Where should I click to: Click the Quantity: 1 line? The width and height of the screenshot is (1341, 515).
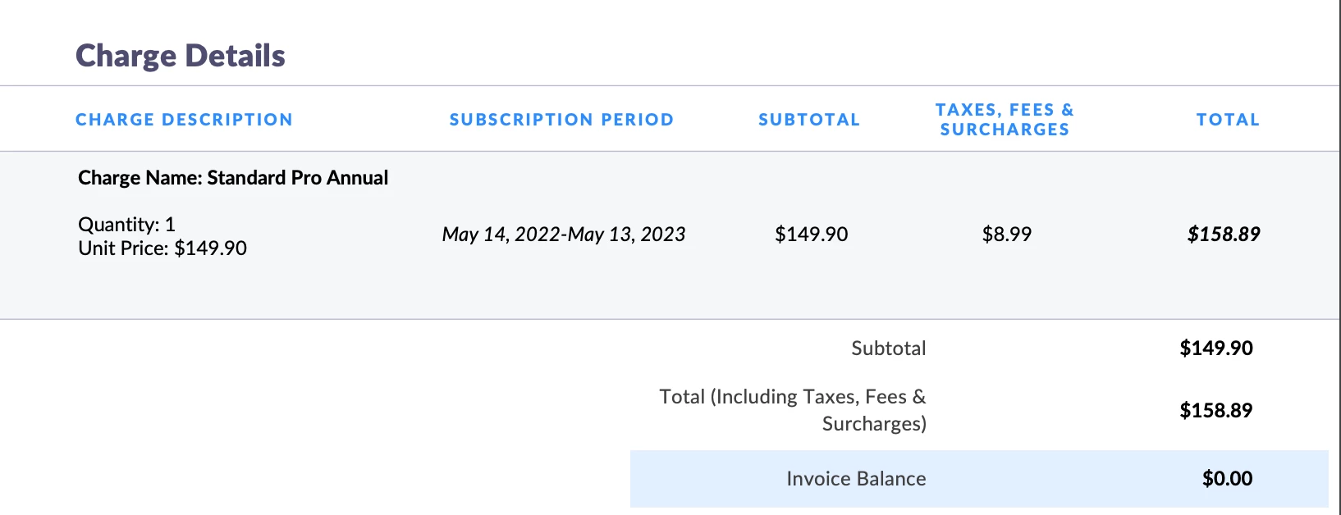coord(126,225)
